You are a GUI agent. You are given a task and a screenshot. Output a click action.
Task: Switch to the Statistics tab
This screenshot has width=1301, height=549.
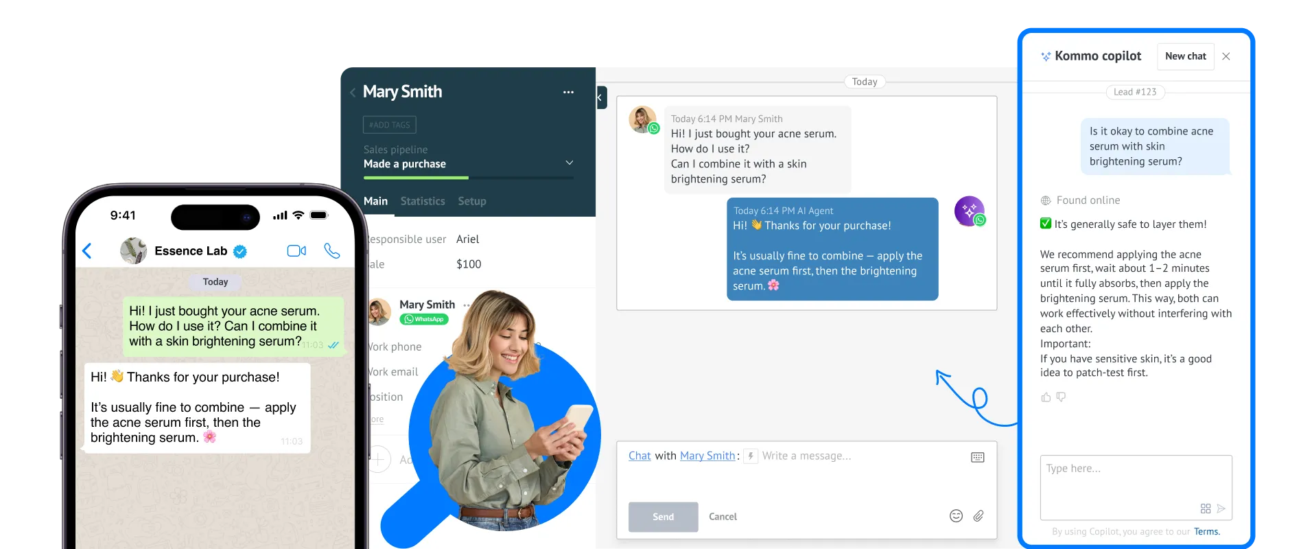point(423,201)
